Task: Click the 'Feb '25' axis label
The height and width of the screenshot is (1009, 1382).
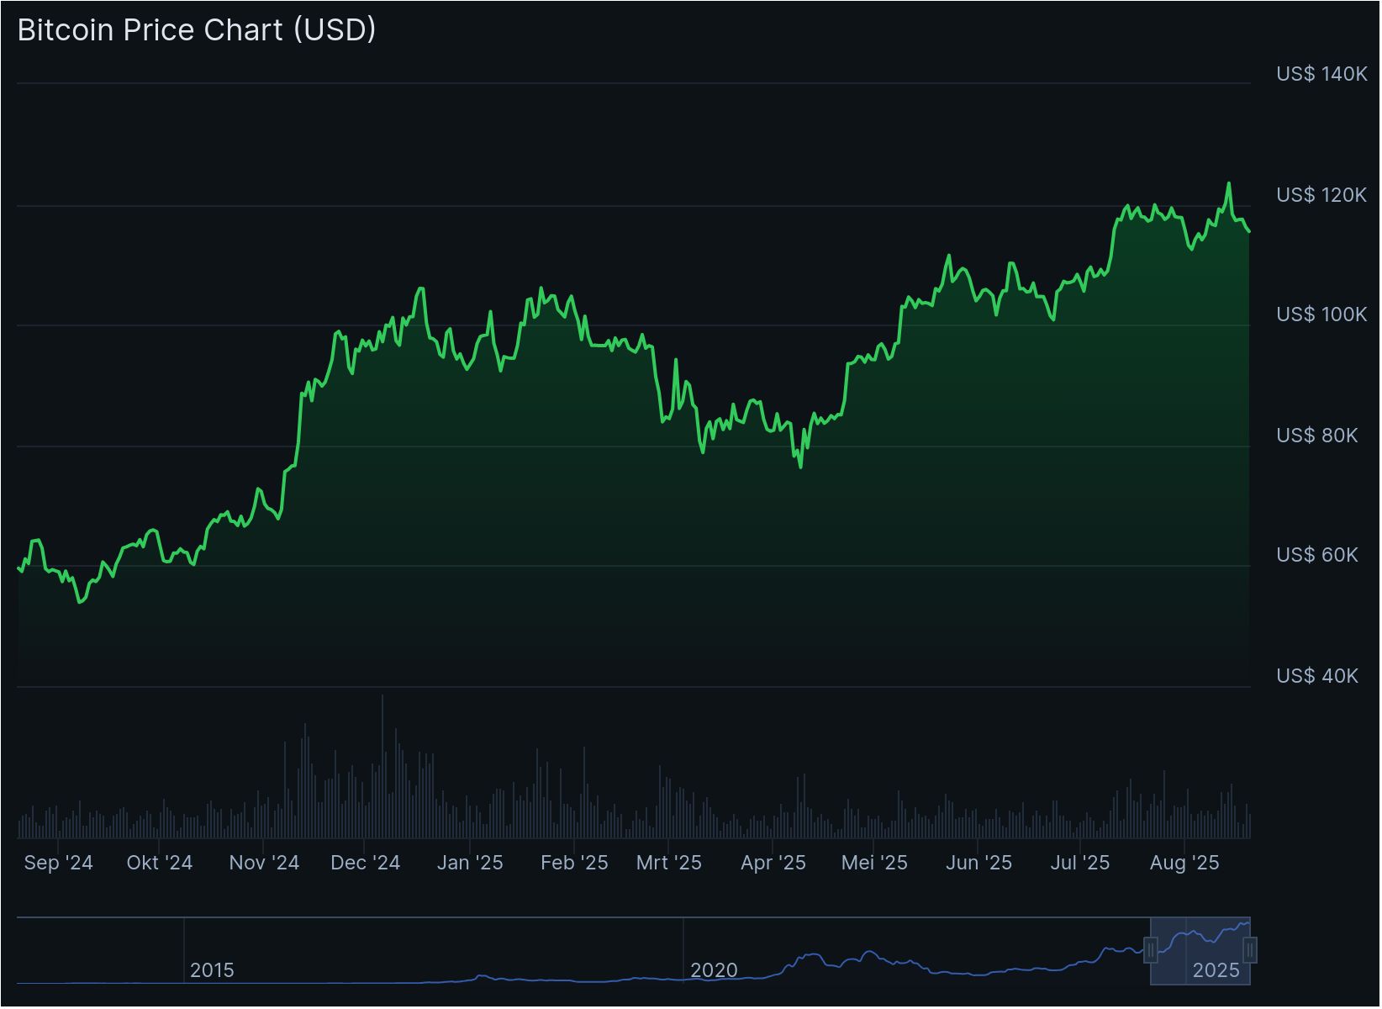Action: pyautogui.click(x=575, y=863)
